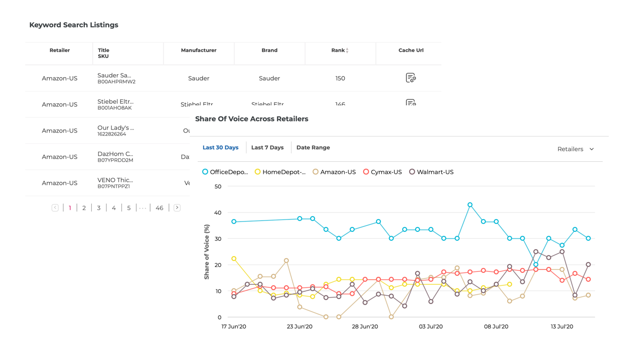This screenshot has width=634, height=356.
Task: Click pagination ellipsis to jump pages
Action: tap(143, 208)
